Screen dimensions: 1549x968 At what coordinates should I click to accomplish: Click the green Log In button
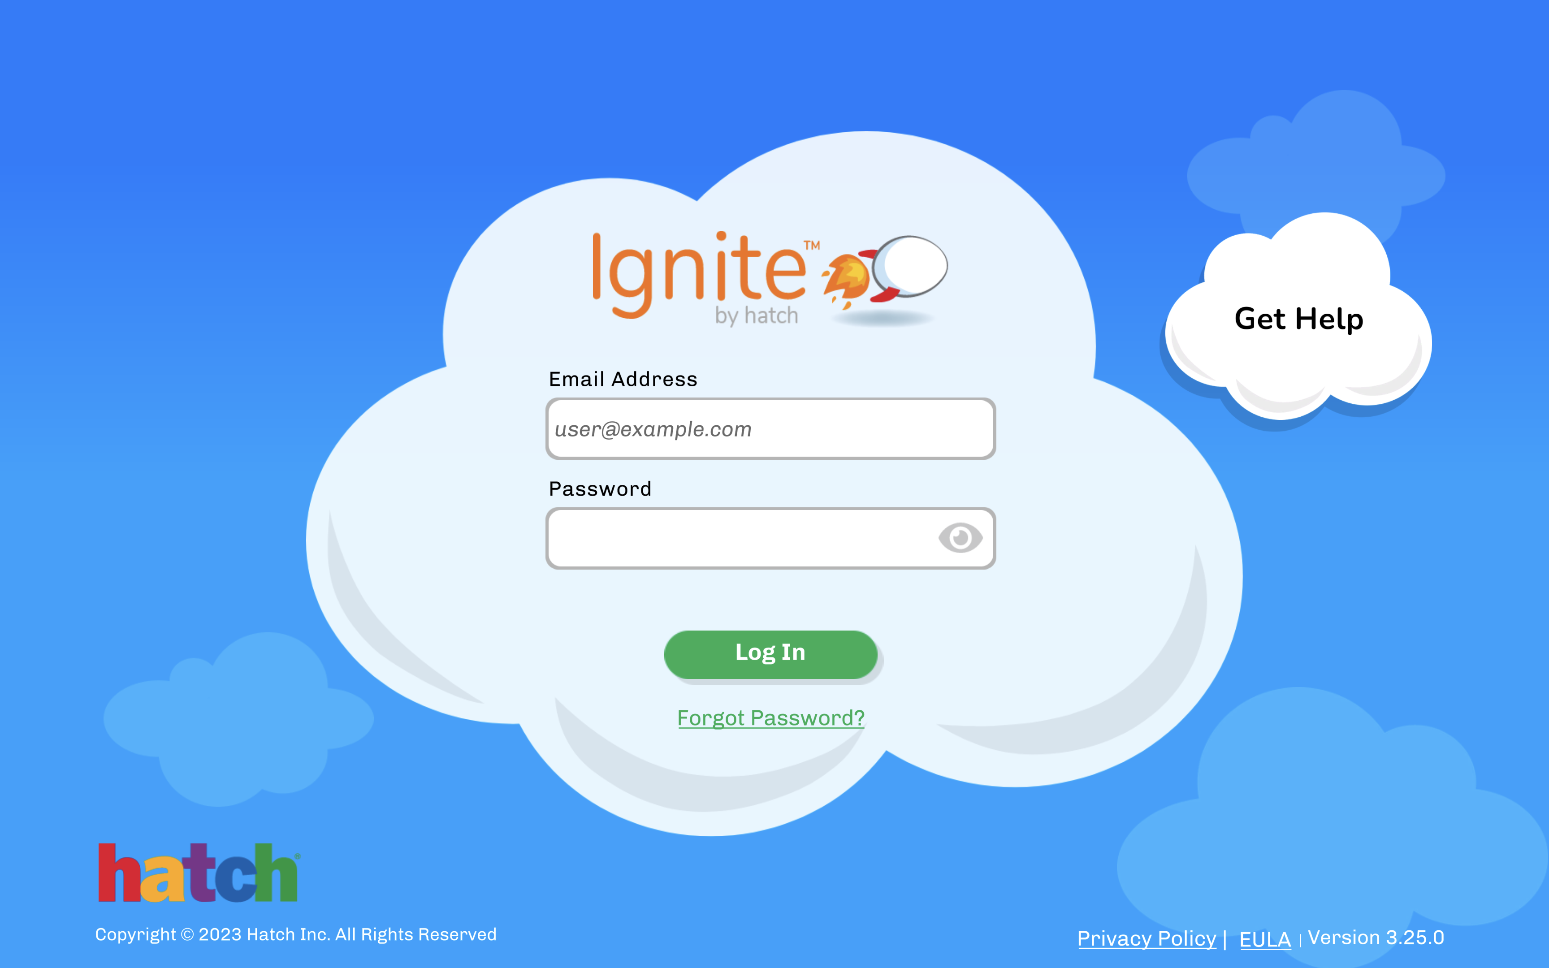(770, 654)
